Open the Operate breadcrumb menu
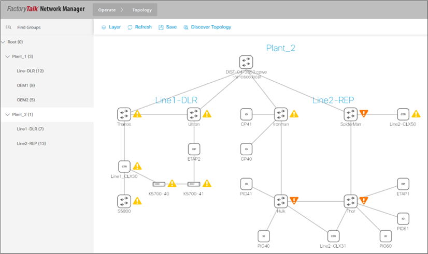 [x=107, y=10]
